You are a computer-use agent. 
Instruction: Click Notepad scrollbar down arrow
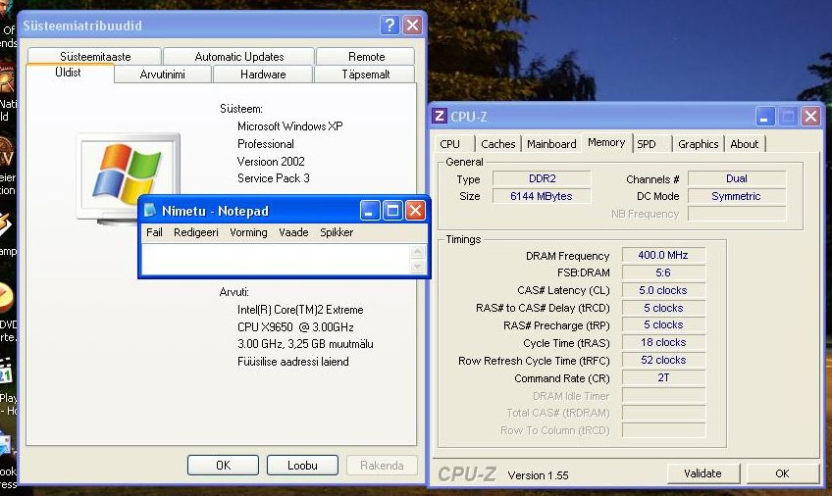[418, 266]
